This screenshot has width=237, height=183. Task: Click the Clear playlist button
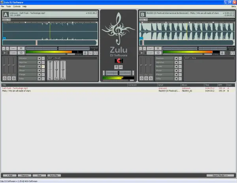click(x=39, y=176)
